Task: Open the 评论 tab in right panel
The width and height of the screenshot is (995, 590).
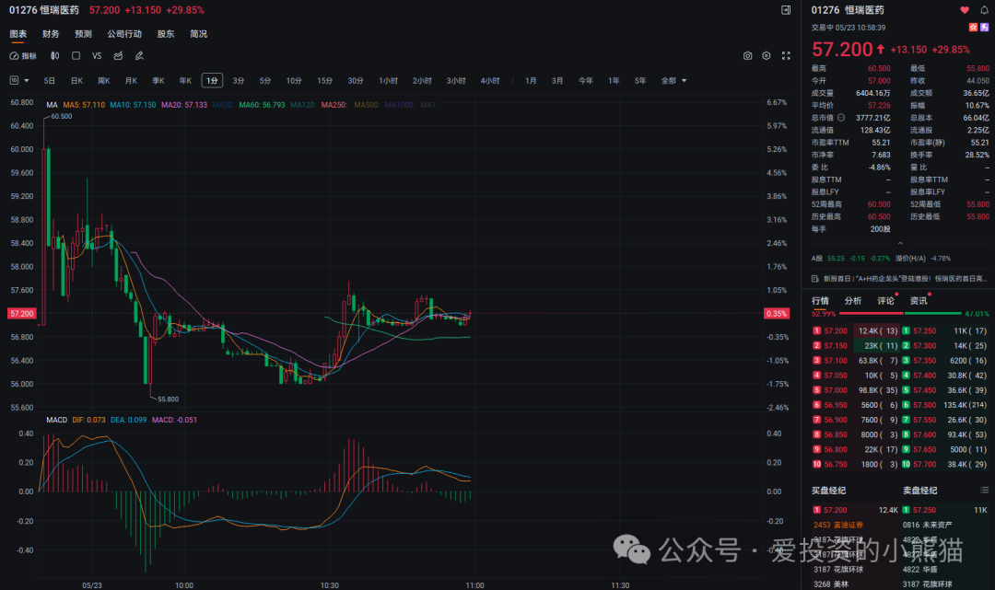Action: pyautogui.click(x=885, y=300)
